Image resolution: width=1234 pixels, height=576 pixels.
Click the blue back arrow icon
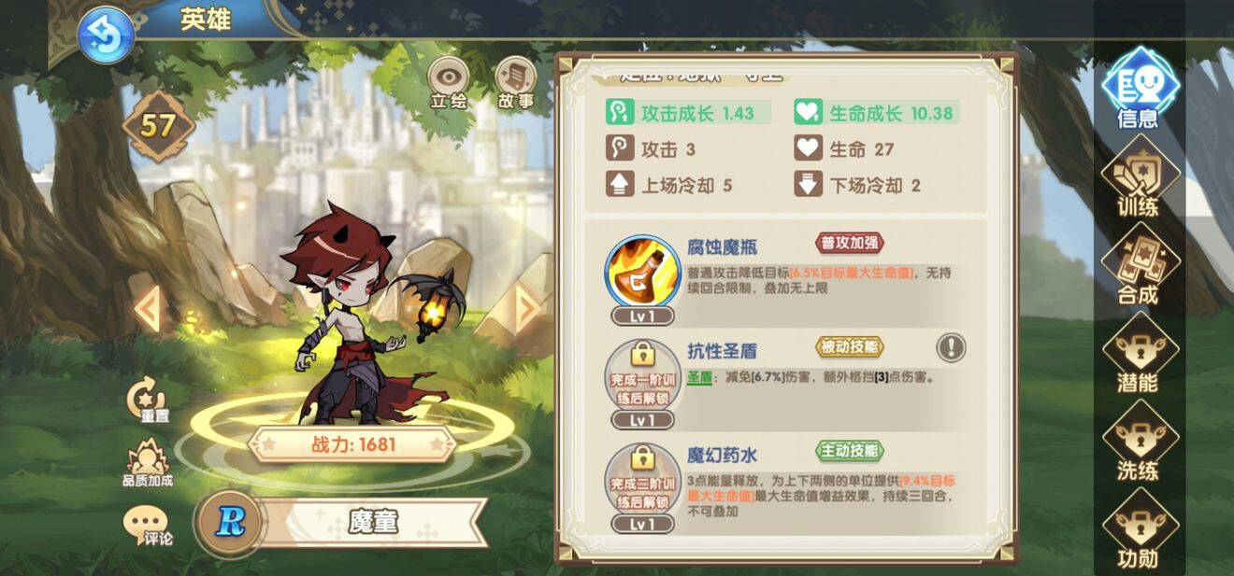pos(106,36)
